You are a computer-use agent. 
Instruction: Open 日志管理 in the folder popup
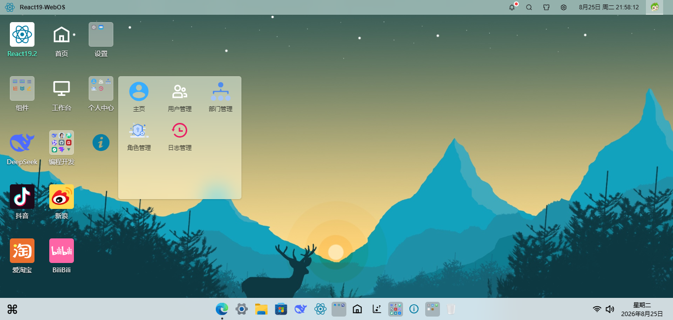pos(179,130)
